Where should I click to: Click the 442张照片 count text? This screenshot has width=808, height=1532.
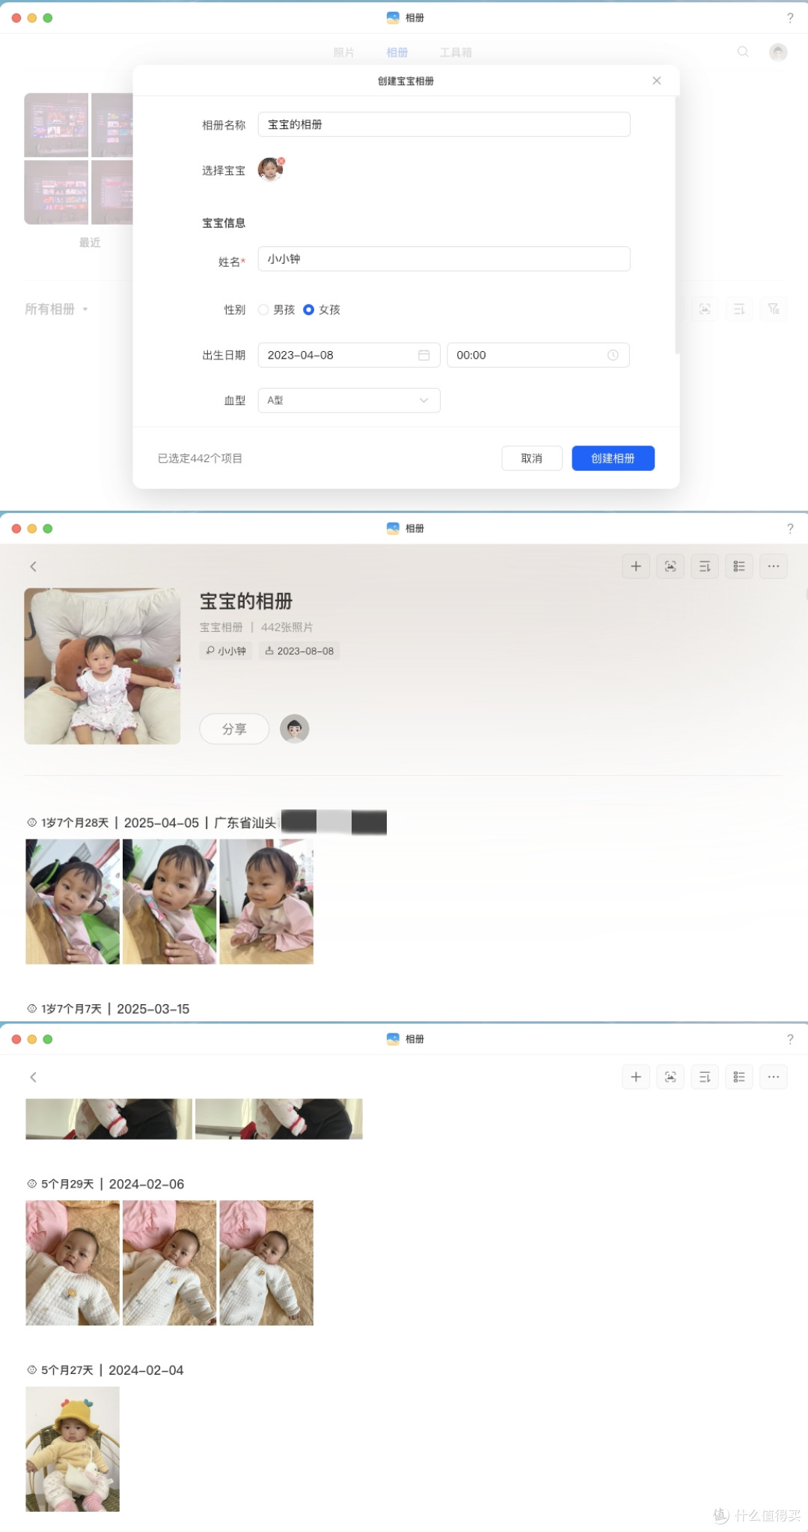287,627
